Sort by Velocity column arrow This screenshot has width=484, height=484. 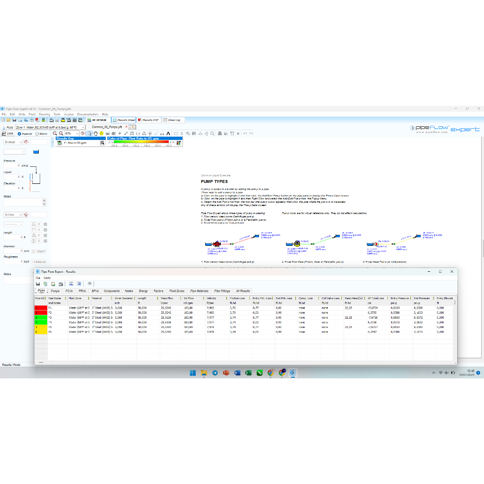click(x=226, y=298)
